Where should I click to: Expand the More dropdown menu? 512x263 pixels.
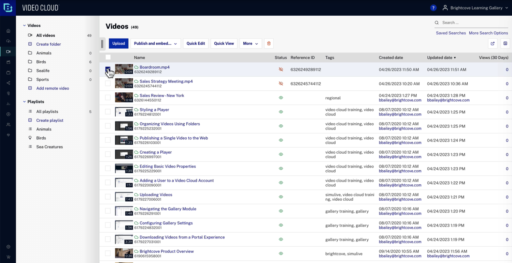(x=250, y=44)
